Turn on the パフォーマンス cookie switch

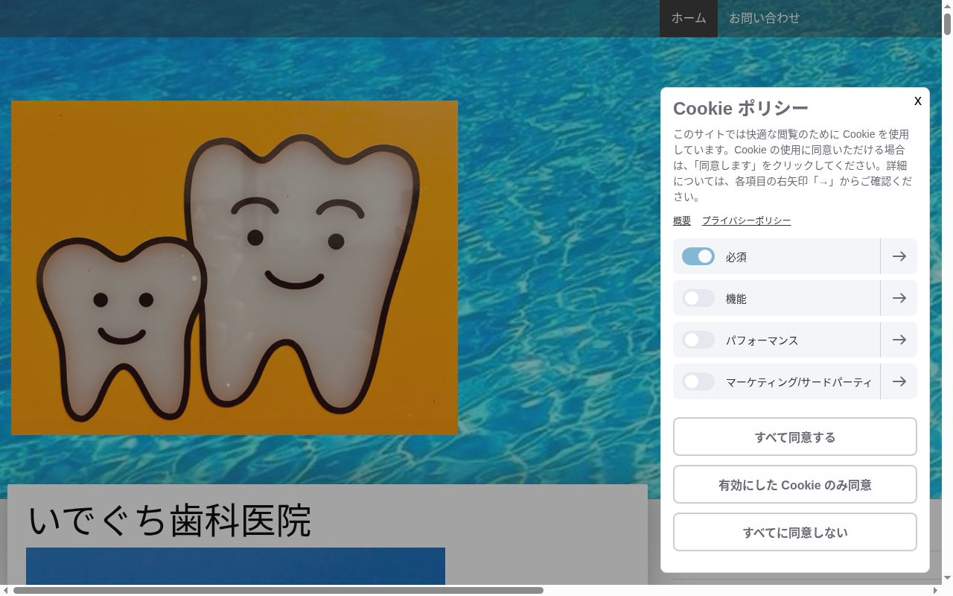(x=698, y=340)
